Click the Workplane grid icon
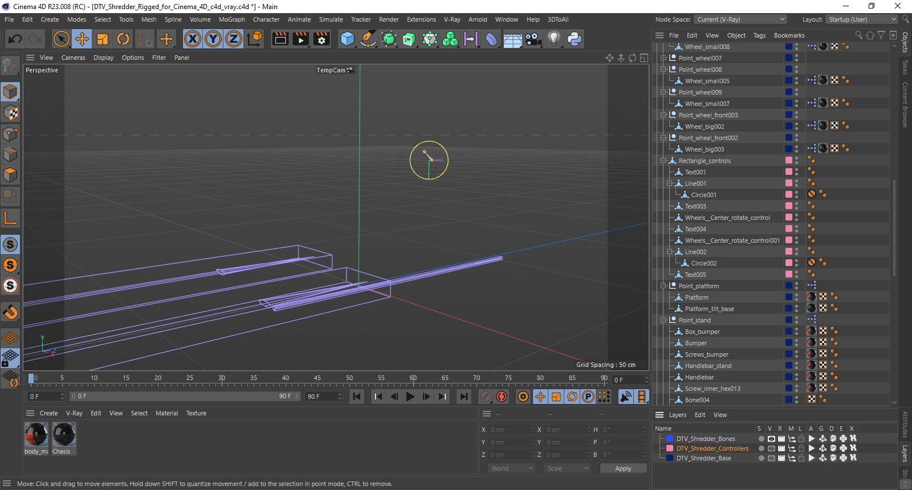The image size is (912, 490). 10,338
